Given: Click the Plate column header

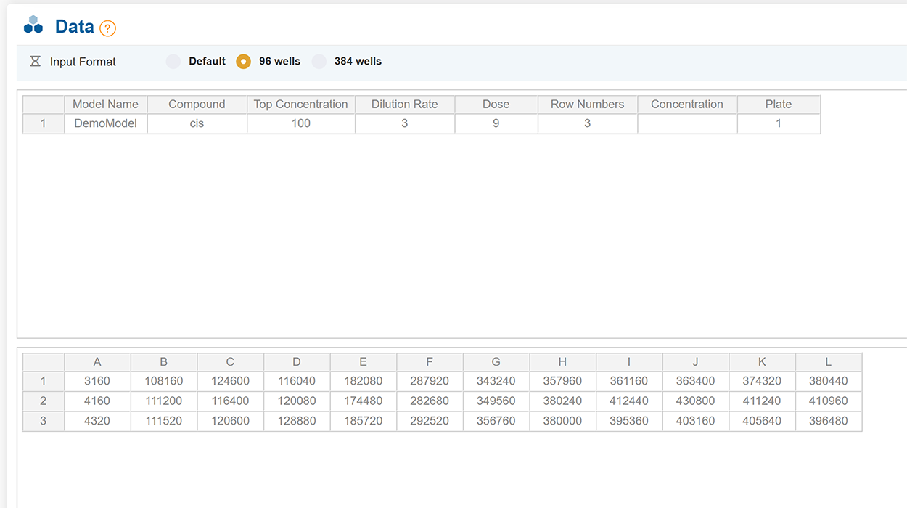Looking at the screenshot, I should click(778, 105).
